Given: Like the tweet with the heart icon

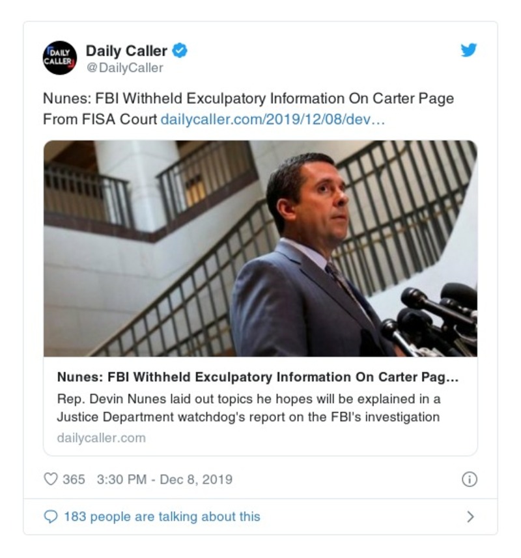Looking at the screenshot, I should click(x=50, y=479).
